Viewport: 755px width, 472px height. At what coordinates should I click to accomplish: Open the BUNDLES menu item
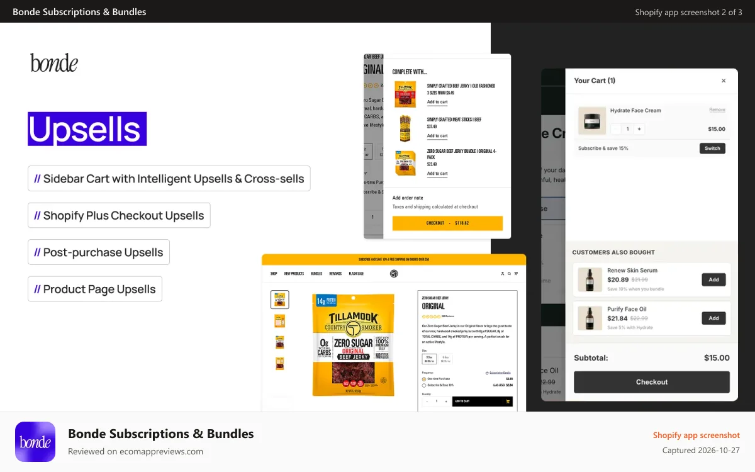316,274
